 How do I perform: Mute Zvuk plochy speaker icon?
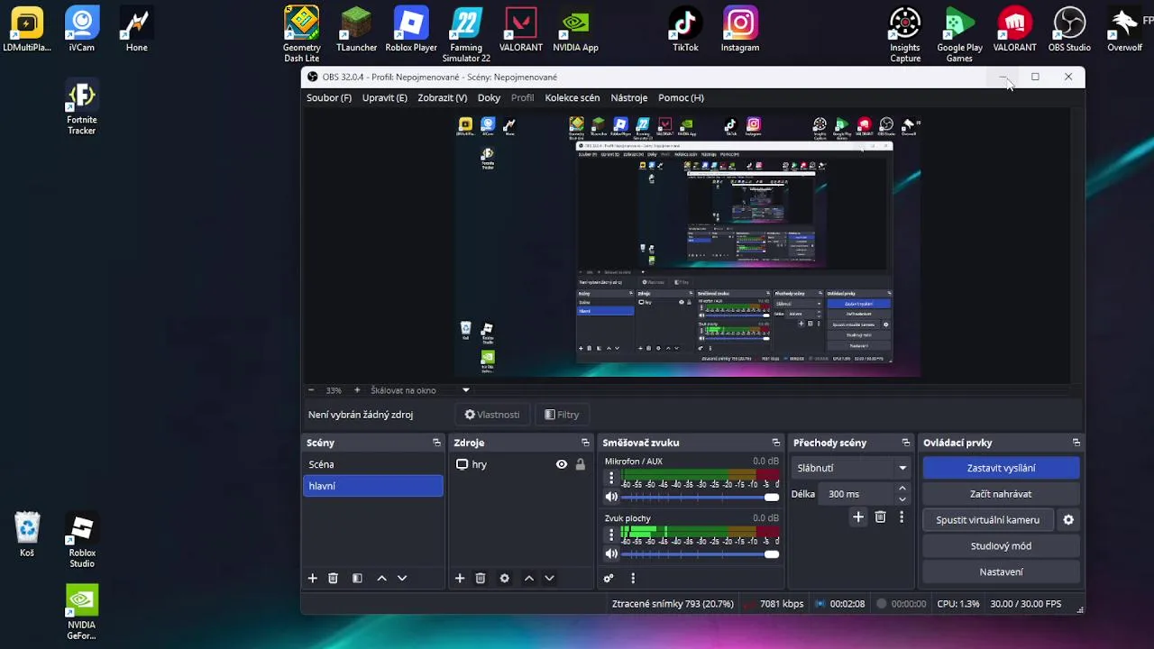[611, 554]
